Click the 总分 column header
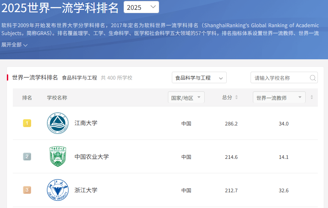Image resolution: width=328 pixels, height=208 pixels. point(227,97)
